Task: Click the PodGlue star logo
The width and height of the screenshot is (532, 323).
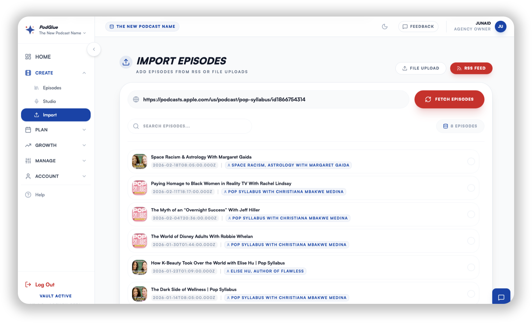Action: [30, 30]
